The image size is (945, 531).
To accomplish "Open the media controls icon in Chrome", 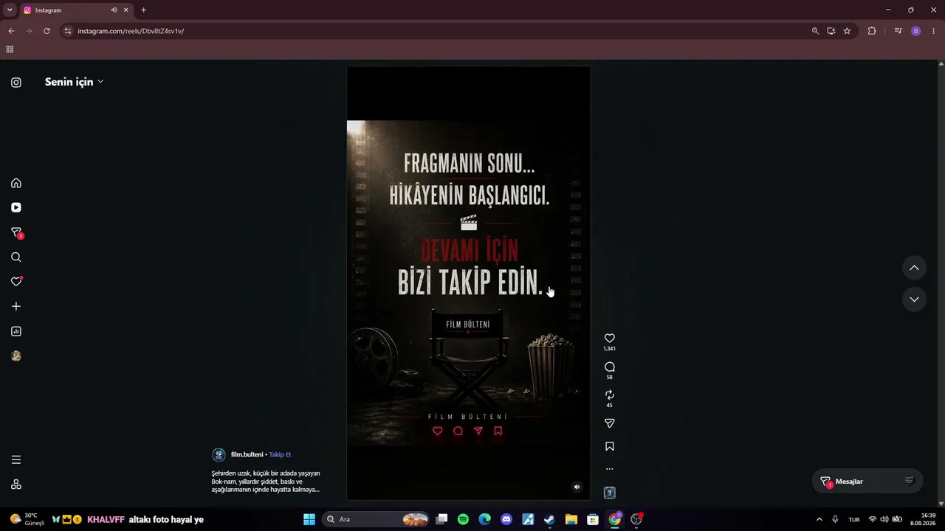I will (898, 31).
